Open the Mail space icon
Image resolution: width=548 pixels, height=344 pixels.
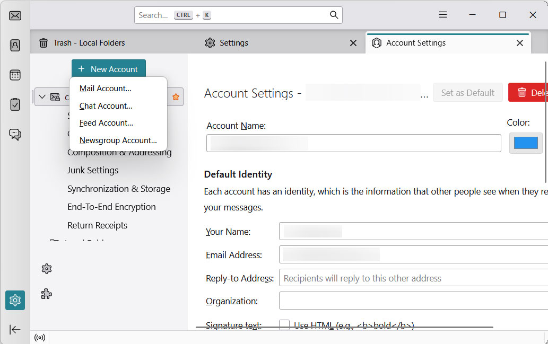coord(15,16)
